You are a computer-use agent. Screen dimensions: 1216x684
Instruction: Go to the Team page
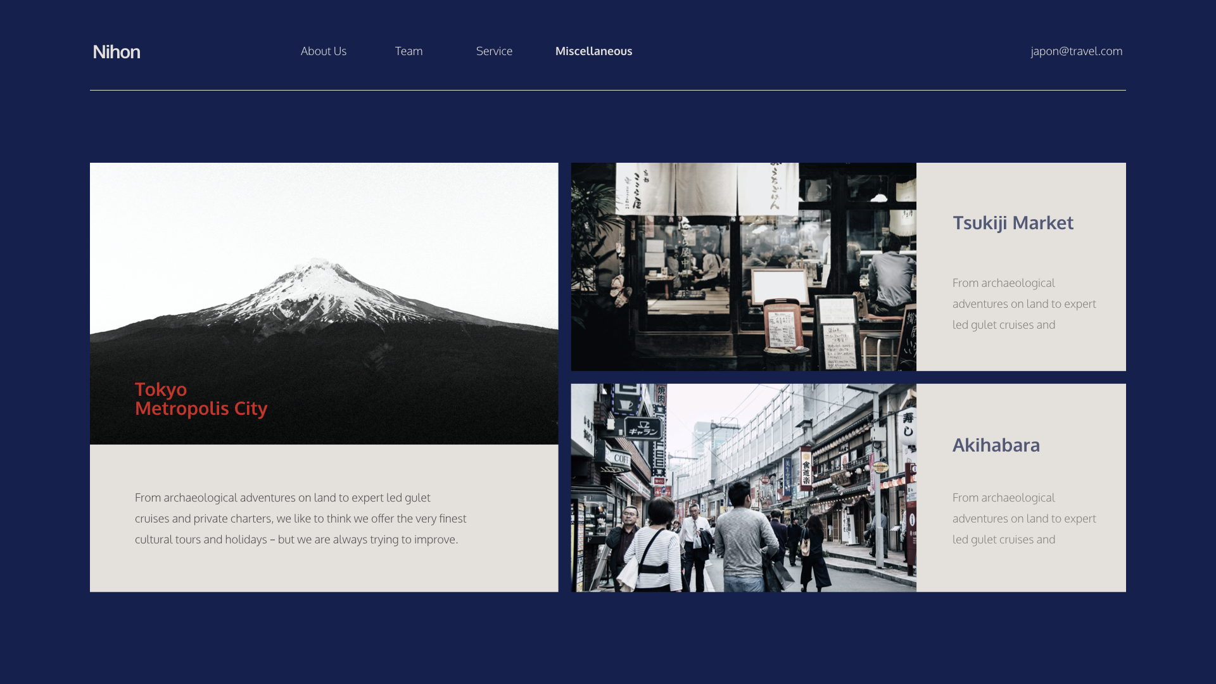pyautogui.click(x=408, y=51)
